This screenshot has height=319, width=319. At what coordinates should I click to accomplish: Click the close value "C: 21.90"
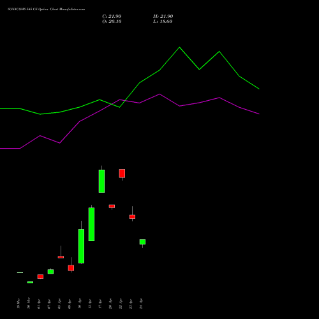pos(112,17)
